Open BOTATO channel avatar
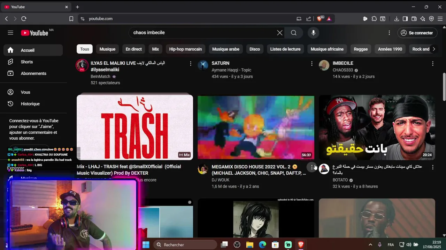 tap(324, 169)
